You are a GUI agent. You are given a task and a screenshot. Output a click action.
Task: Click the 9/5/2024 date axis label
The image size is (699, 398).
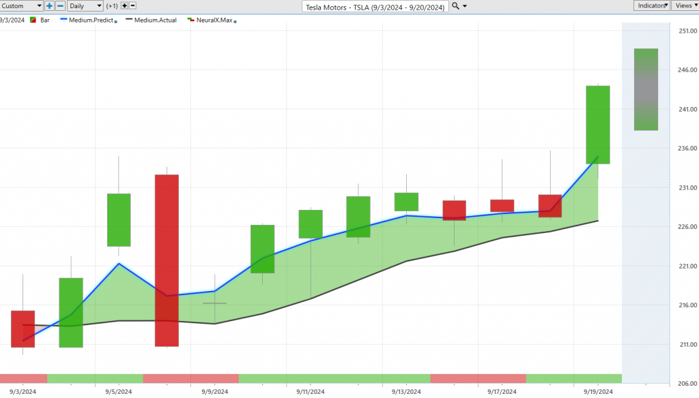point(119,392)
